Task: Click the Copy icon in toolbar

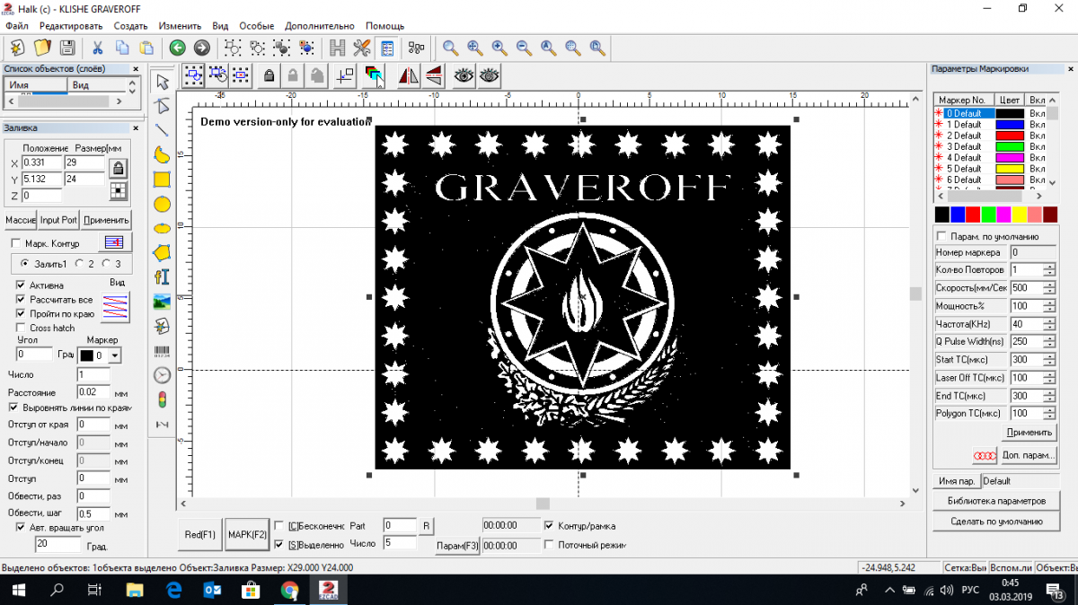Action: pyautogui.click(x=121, y=48)
